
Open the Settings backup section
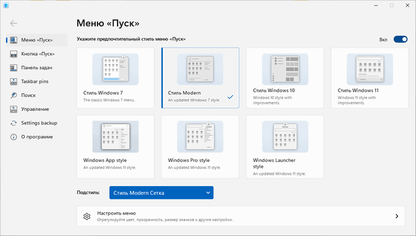[37, 123]
